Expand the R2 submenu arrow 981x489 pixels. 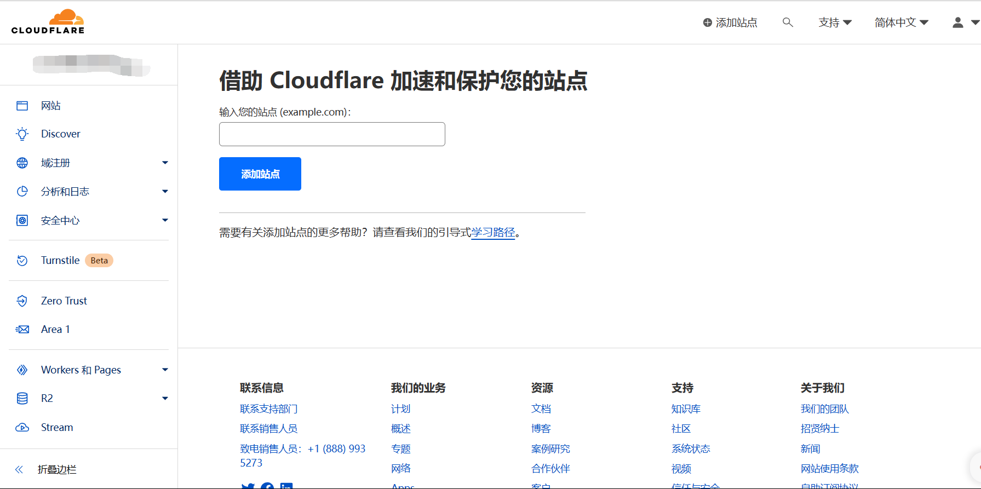[165, 398]
